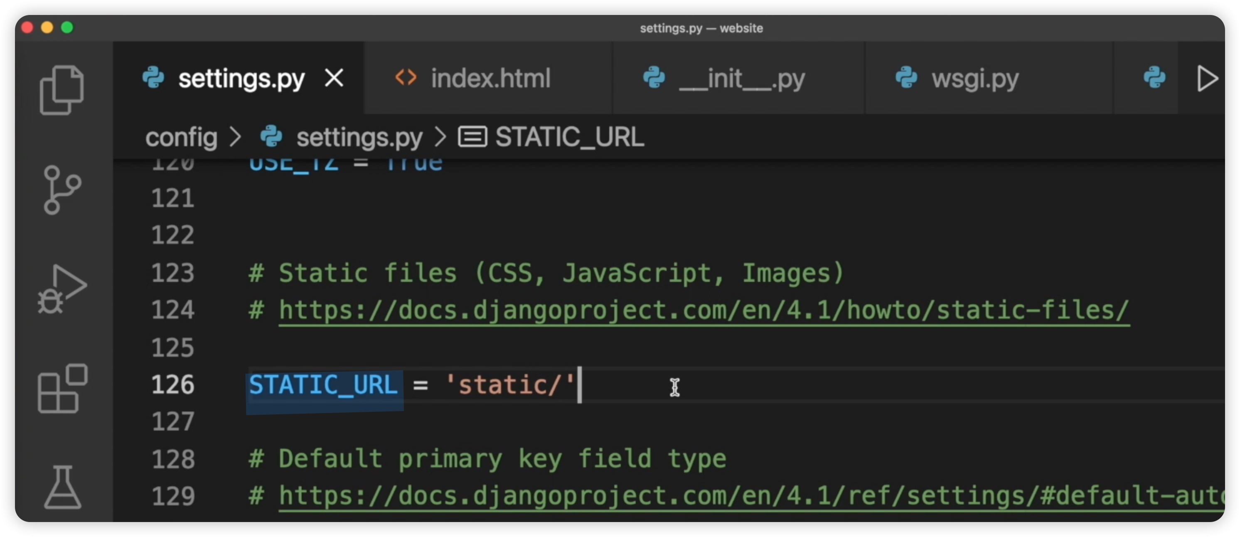
Task: Run the Python file with play button
Action: coord(1207,79)
